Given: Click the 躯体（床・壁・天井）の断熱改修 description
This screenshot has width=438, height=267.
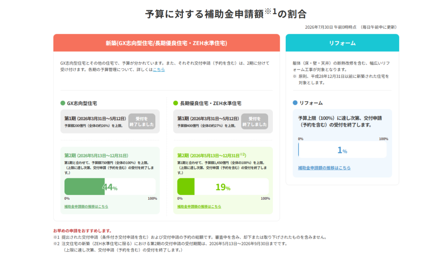Looking at the screenshot, I should click(x=341, y=66).
